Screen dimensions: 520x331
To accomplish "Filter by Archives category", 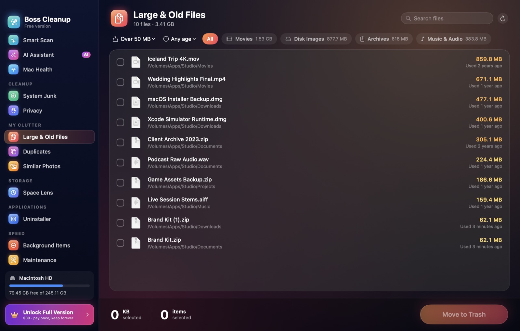I will click(384, 39).
